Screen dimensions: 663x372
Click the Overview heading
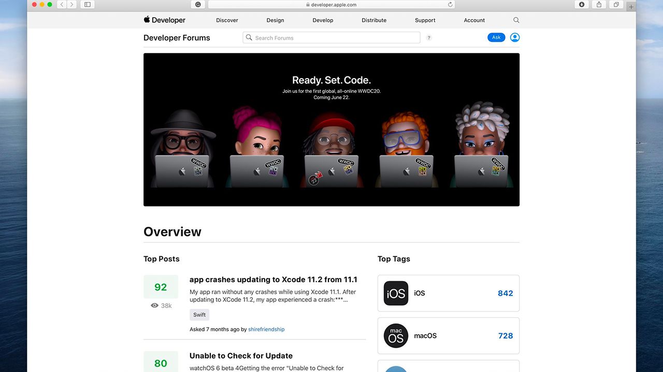pyautogui.click(x=172, y=232)
